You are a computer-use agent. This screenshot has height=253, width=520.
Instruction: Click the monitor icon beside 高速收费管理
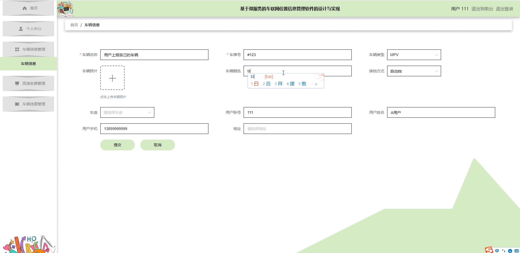17,83
